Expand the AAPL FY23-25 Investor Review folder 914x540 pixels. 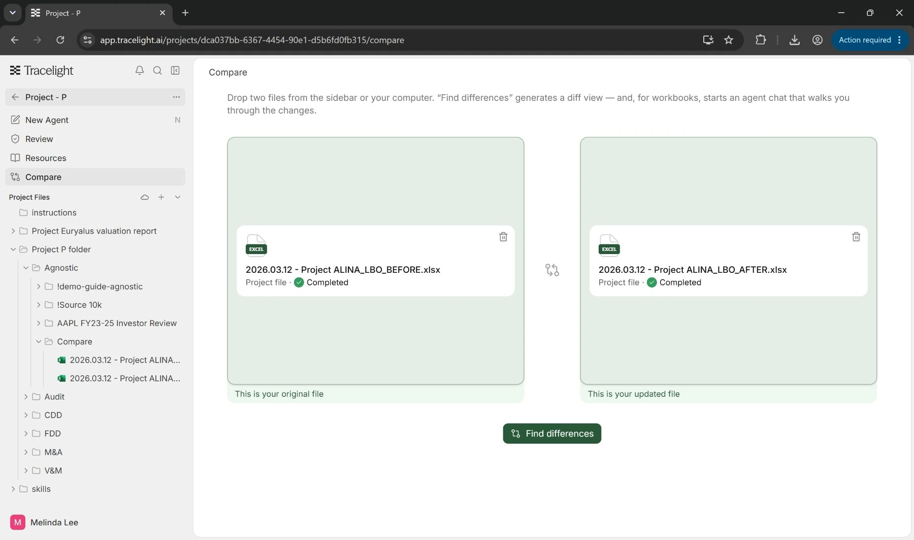pos(39,323)
